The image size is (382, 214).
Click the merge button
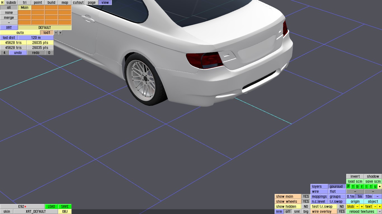[9, 18]
